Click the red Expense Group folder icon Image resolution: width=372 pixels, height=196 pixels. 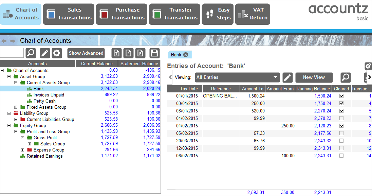(x=30, y=150)
